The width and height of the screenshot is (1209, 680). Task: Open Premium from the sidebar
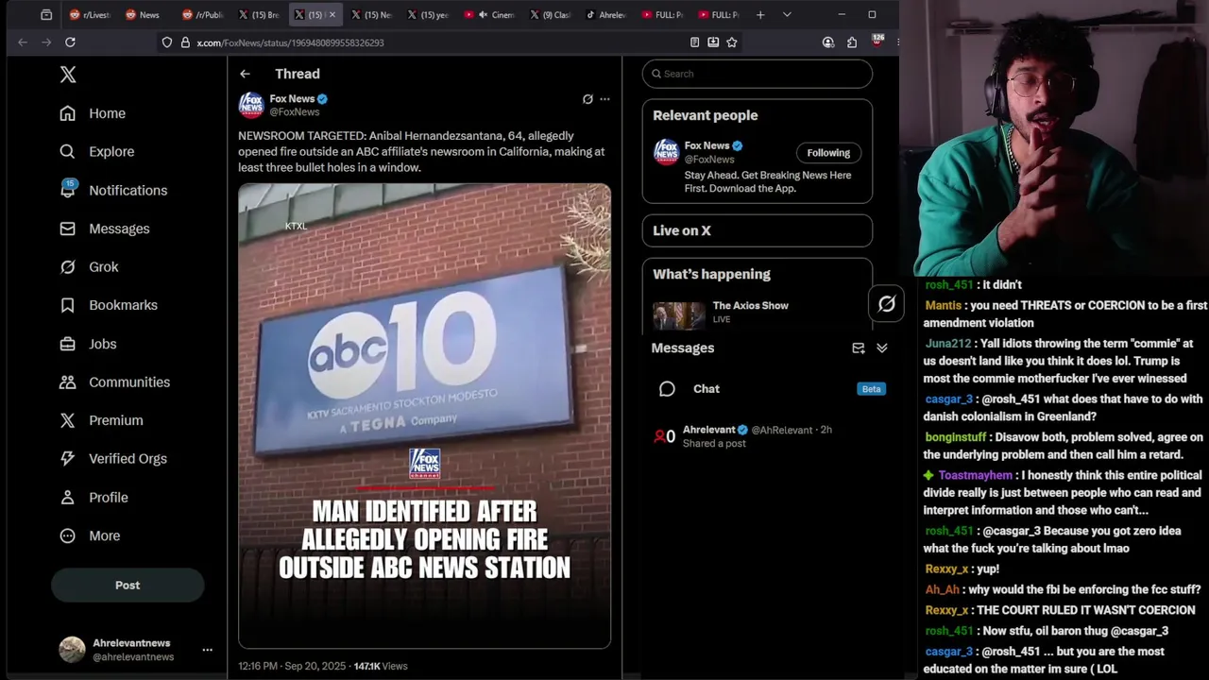click(x=101, y=420)
